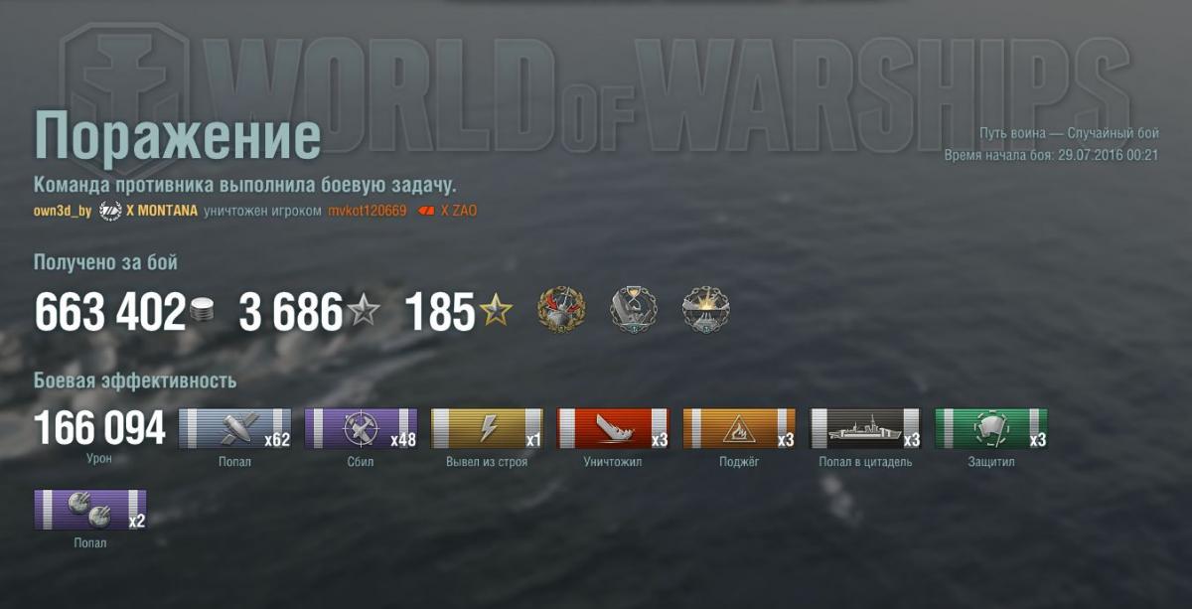Click the grey experience star icon
The image size is (1192, 609).
tap(364, 312)
